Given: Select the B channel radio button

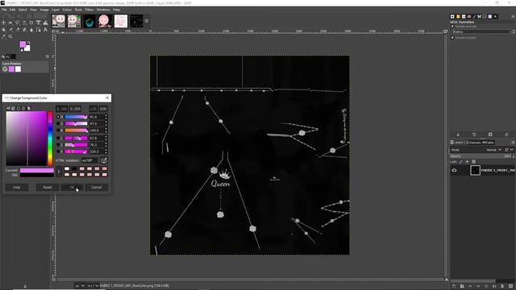Looking at the screenshot, I should [58, 130].
